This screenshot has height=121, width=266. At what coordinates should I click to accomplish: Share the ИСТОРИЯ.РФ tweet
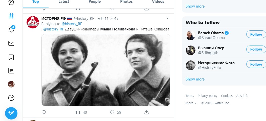146,112
